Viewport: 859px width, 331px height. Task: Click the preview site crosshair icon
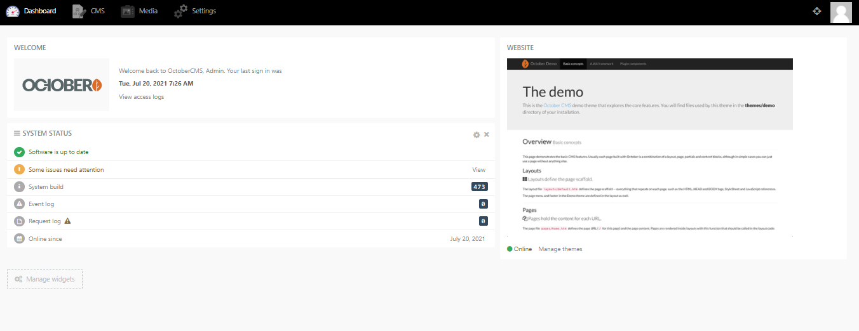pyautogui.click(x=817, y=11)
